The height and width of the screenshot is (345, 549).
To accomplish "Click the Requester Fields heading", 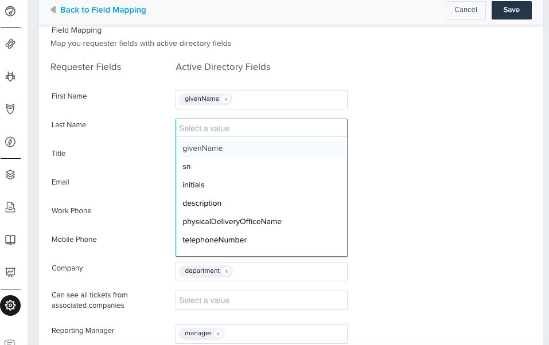I will click(86, 67).
